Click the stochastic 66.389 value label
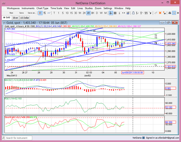 pos(170,122)
